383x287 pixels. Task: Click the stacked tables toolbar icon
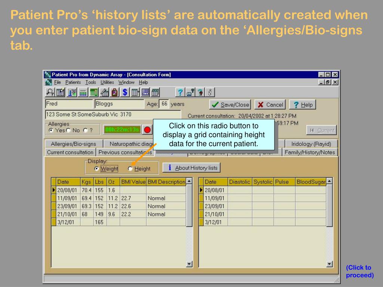click(x=155, y=92)
